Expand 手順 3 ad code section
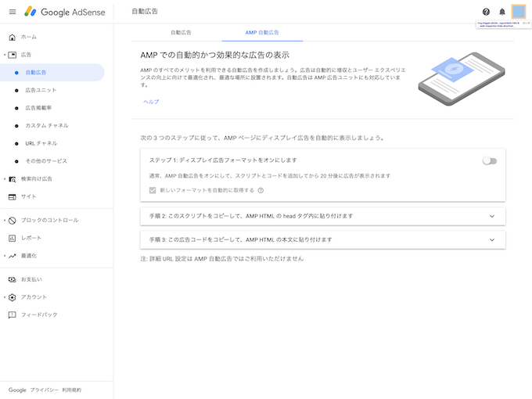 pos(491,239)
